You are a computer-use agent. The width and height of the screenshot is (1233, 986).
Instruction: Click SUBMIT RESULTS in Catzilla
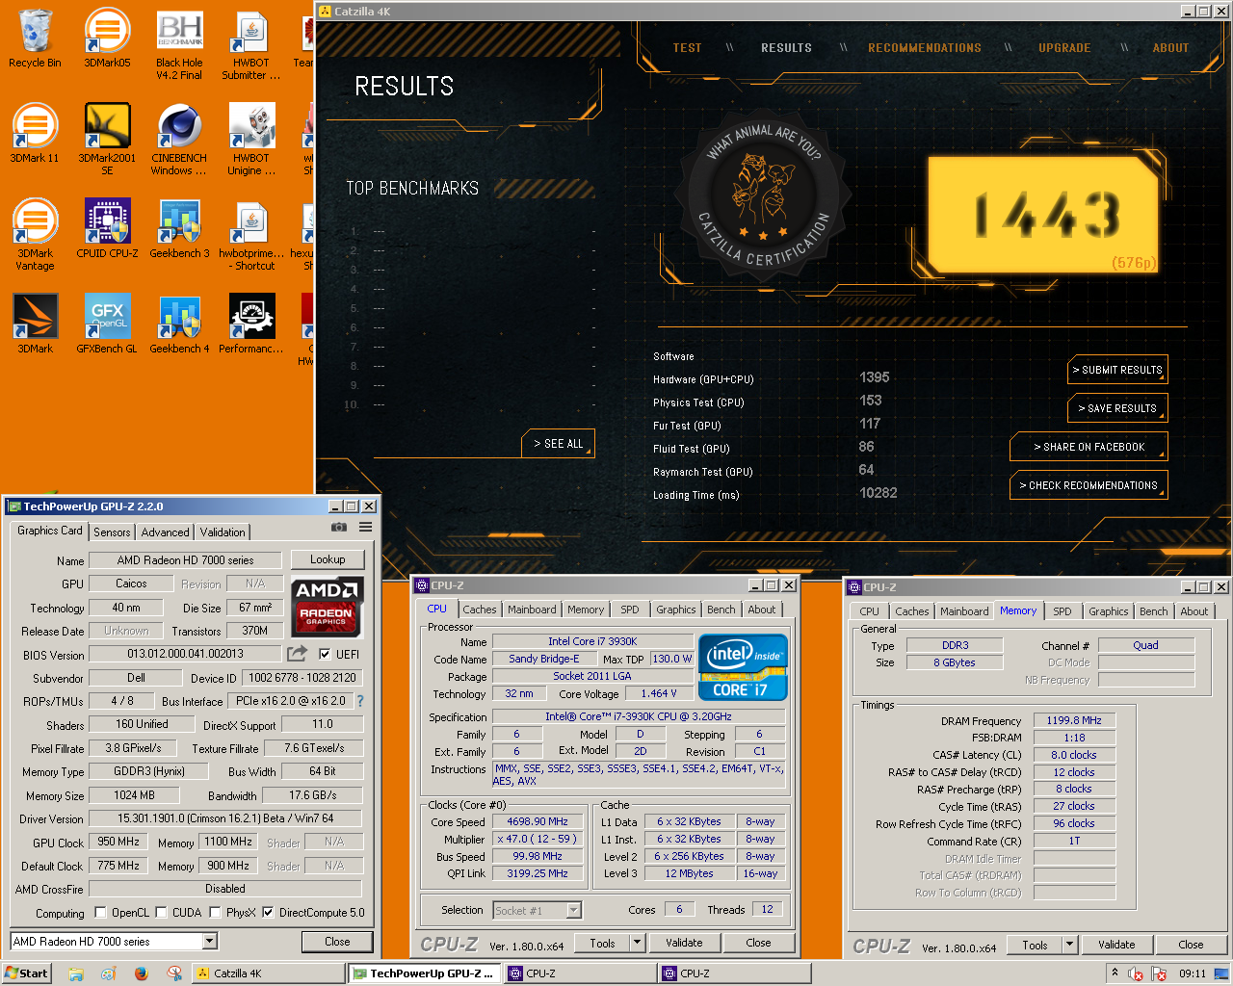(1117, 370)
